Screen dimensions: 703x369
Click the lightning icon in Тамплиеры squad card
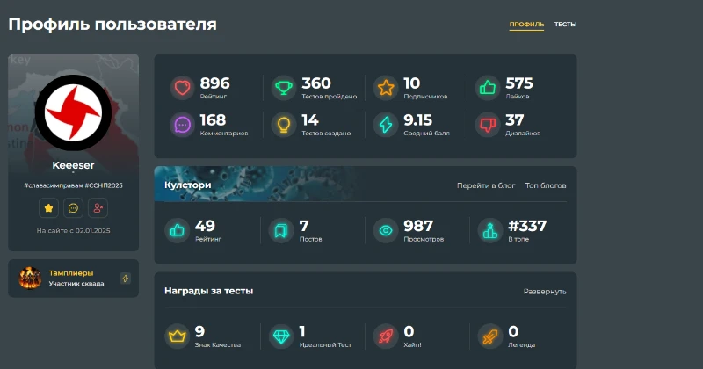[x=125, y=279]
